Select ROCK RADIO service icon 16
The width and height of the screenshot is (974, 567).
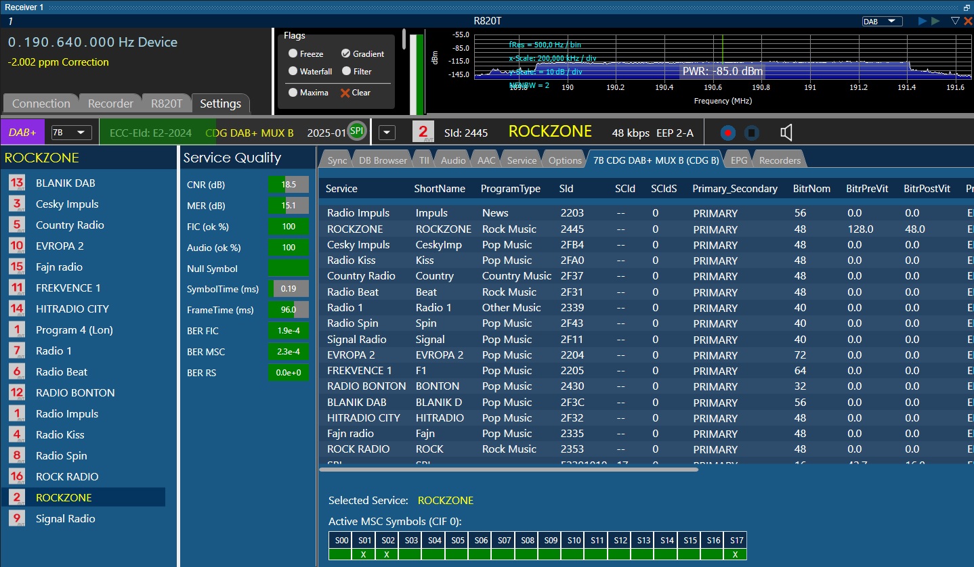17,476
